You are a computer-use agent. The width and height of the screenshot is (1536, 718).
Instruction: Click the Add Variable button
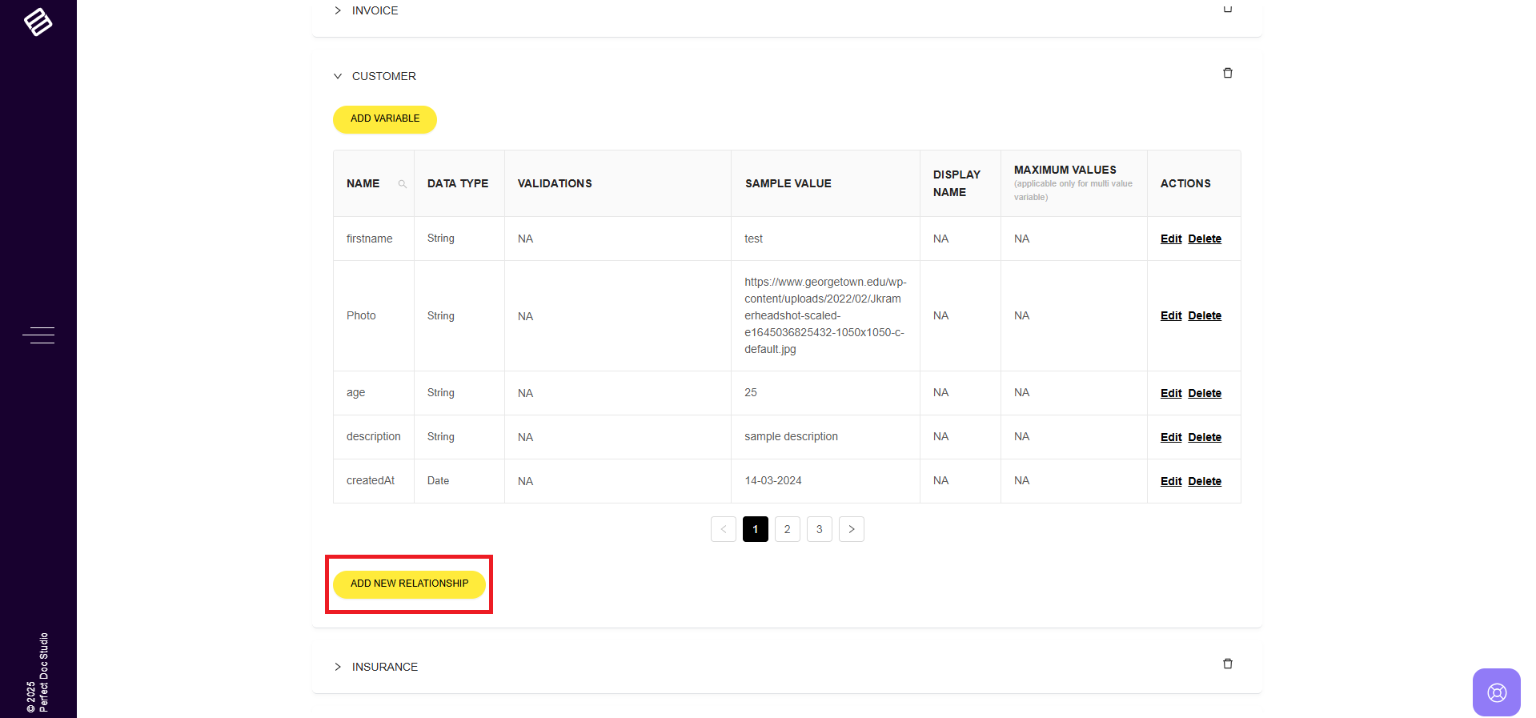click(384, 118)
